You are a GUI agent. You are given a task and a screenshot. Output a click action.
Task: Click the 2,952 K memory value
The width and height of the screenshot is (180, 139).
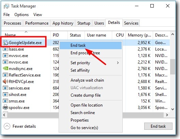pos(144,43)
